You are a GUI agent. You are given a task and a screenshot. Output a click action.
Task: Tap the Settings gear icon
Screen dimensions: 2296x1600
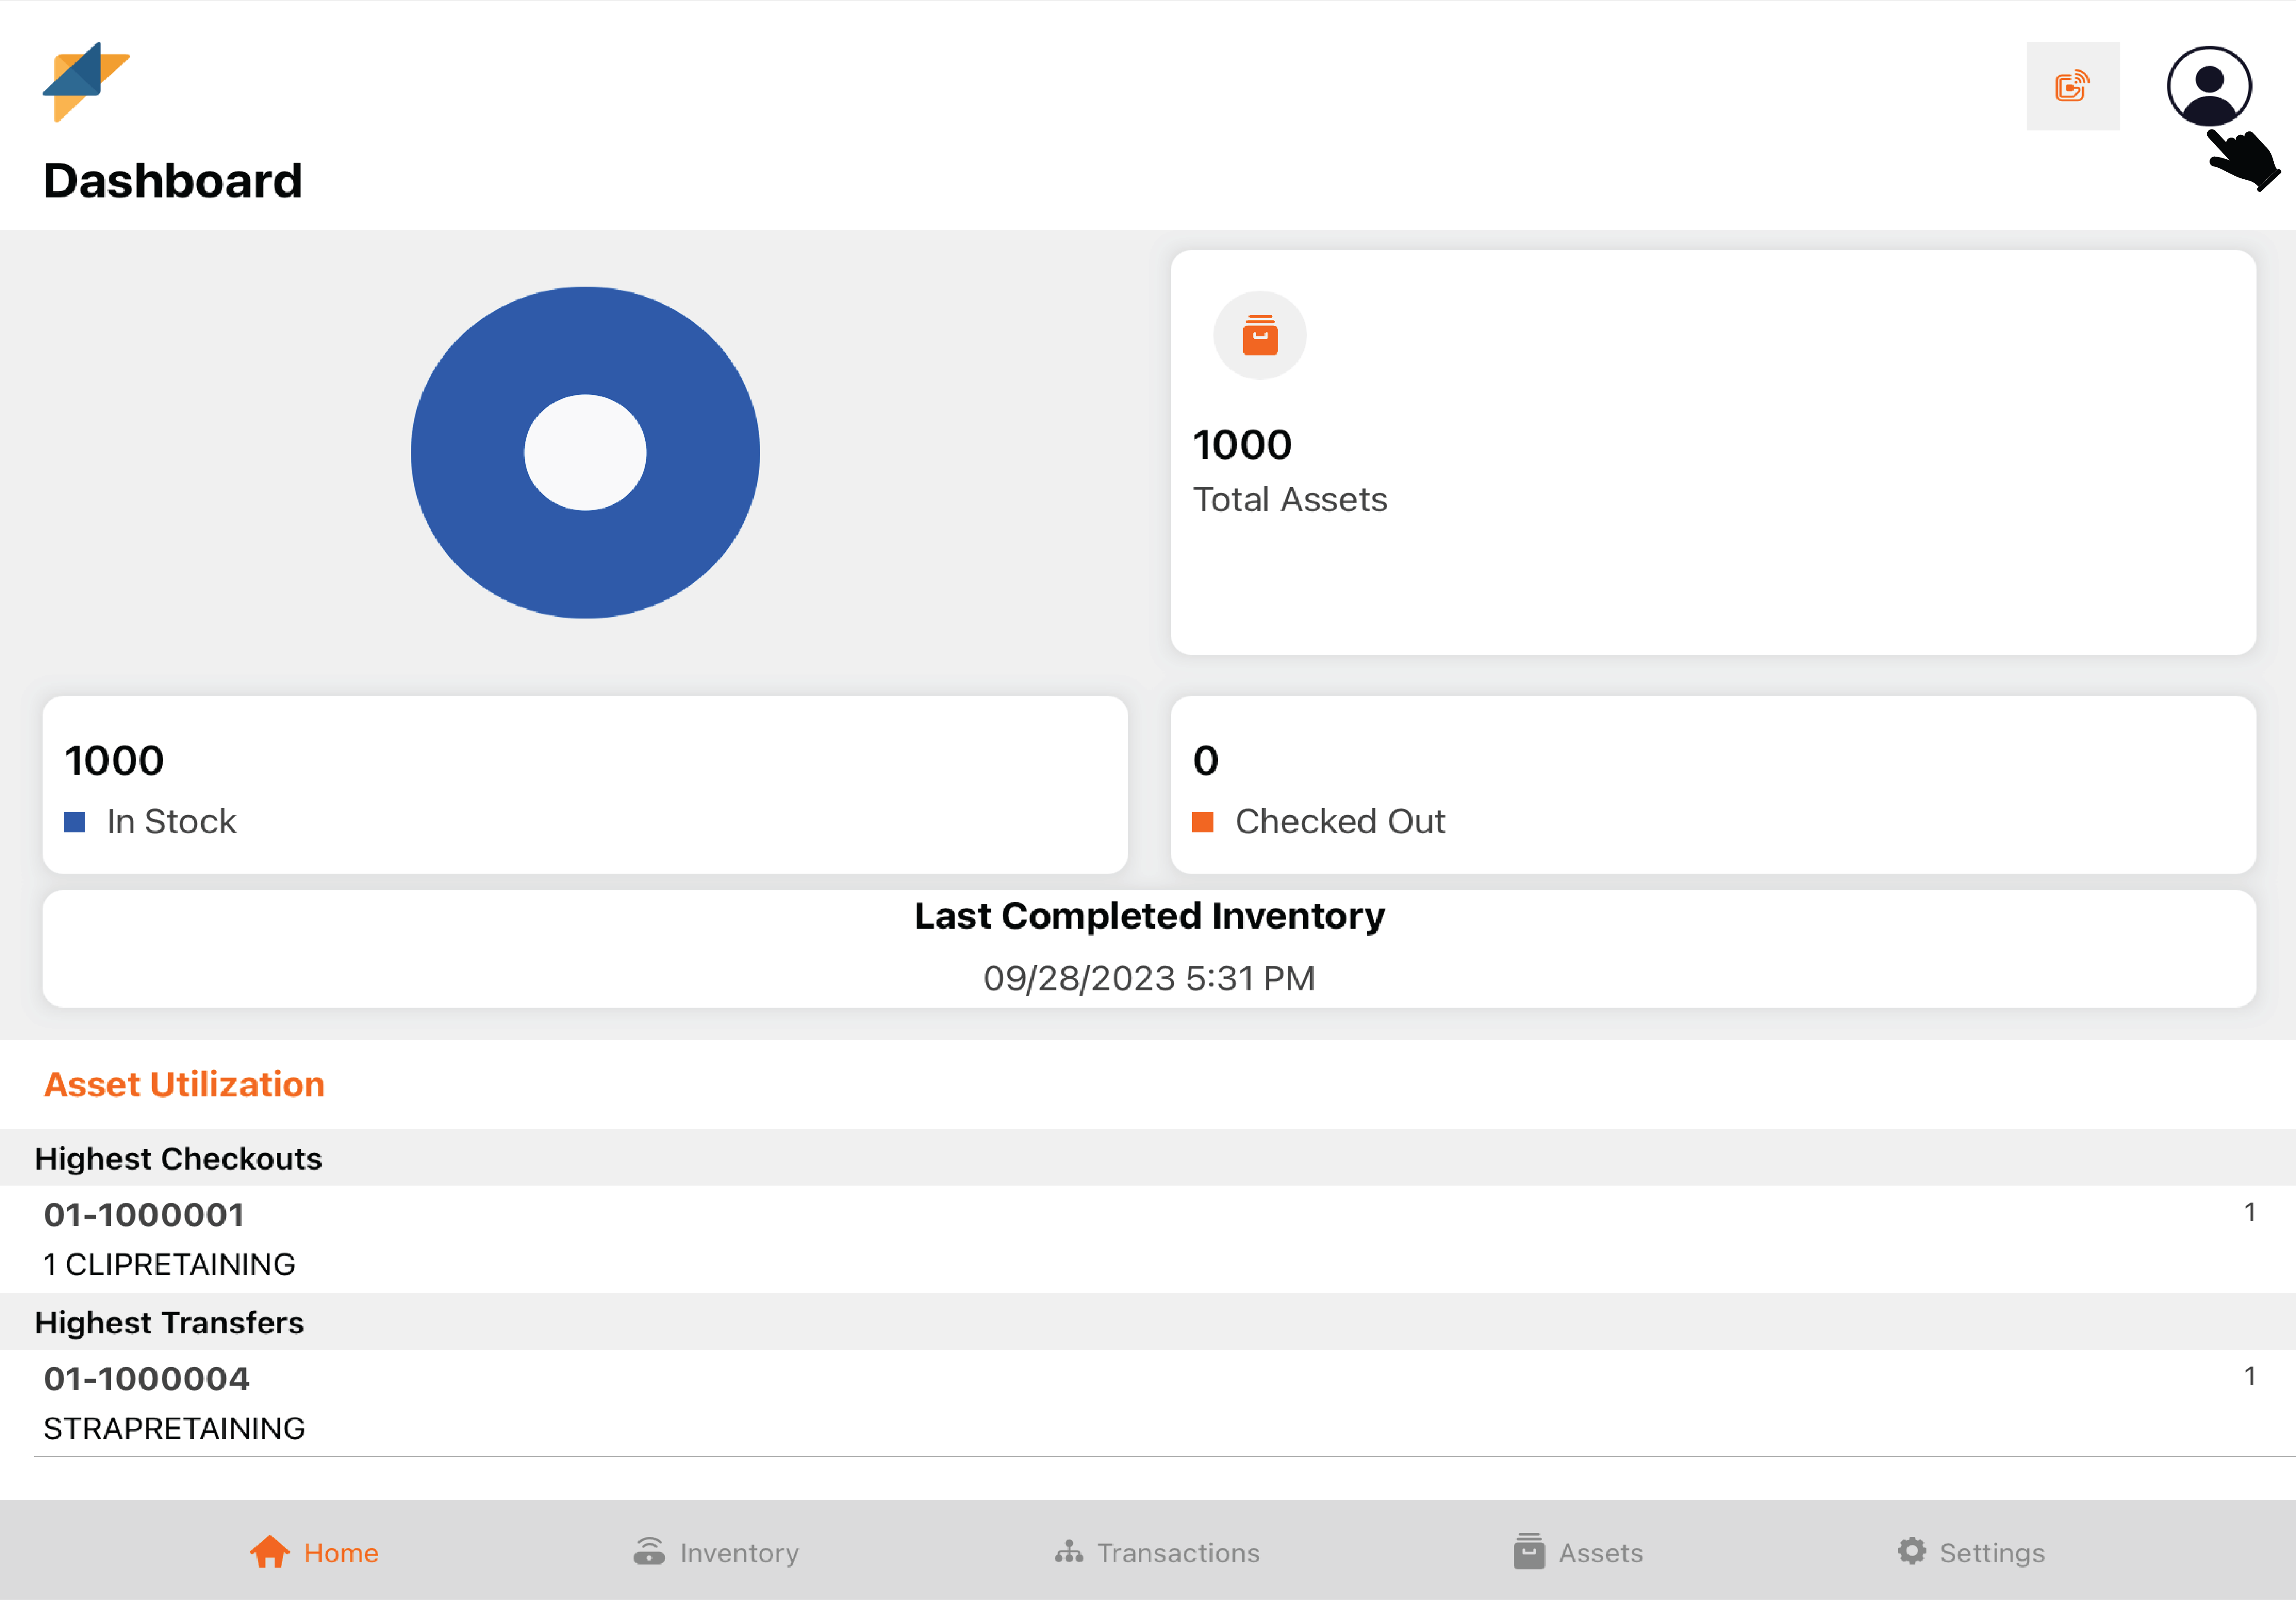click(1911, 1551)
